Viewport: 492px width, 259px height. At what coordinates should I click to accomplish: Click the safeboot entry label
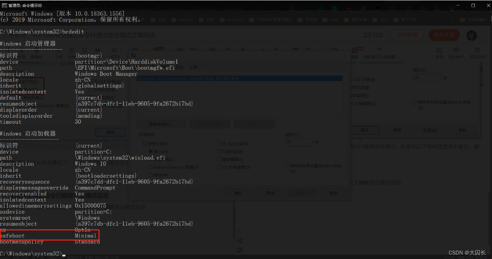[12, 236]
